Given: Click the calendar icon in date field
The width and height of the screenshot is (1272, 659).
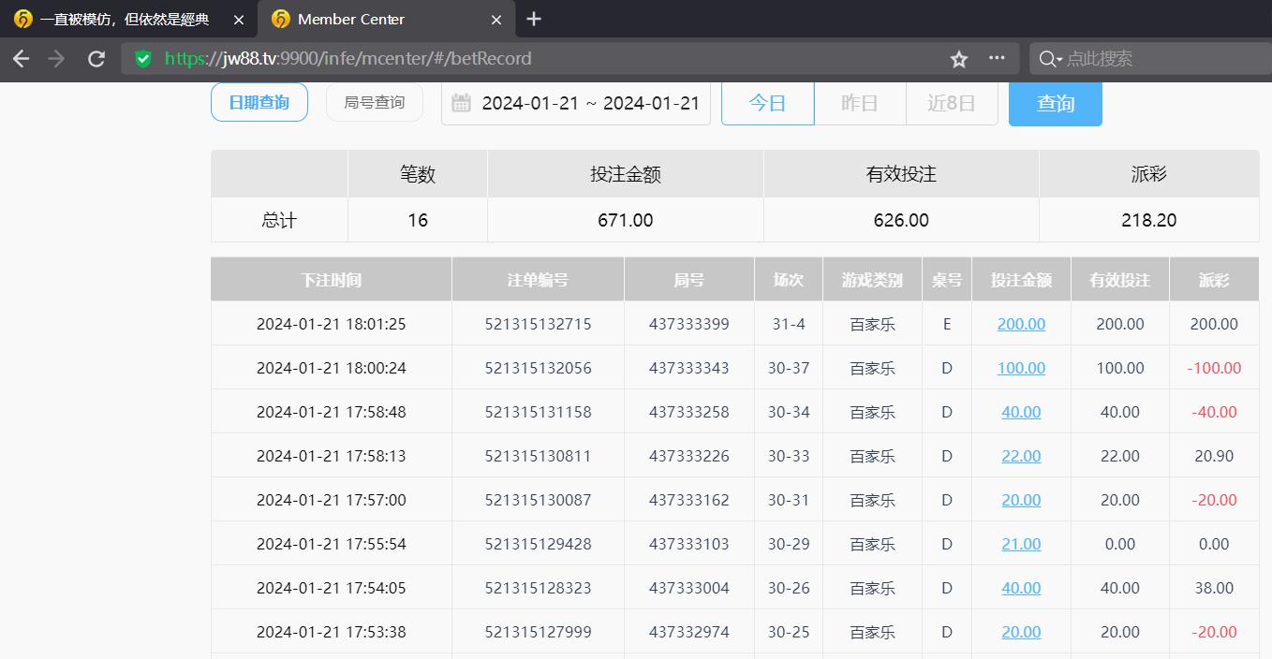Looking at the screenshot, I should click(461, 103).
